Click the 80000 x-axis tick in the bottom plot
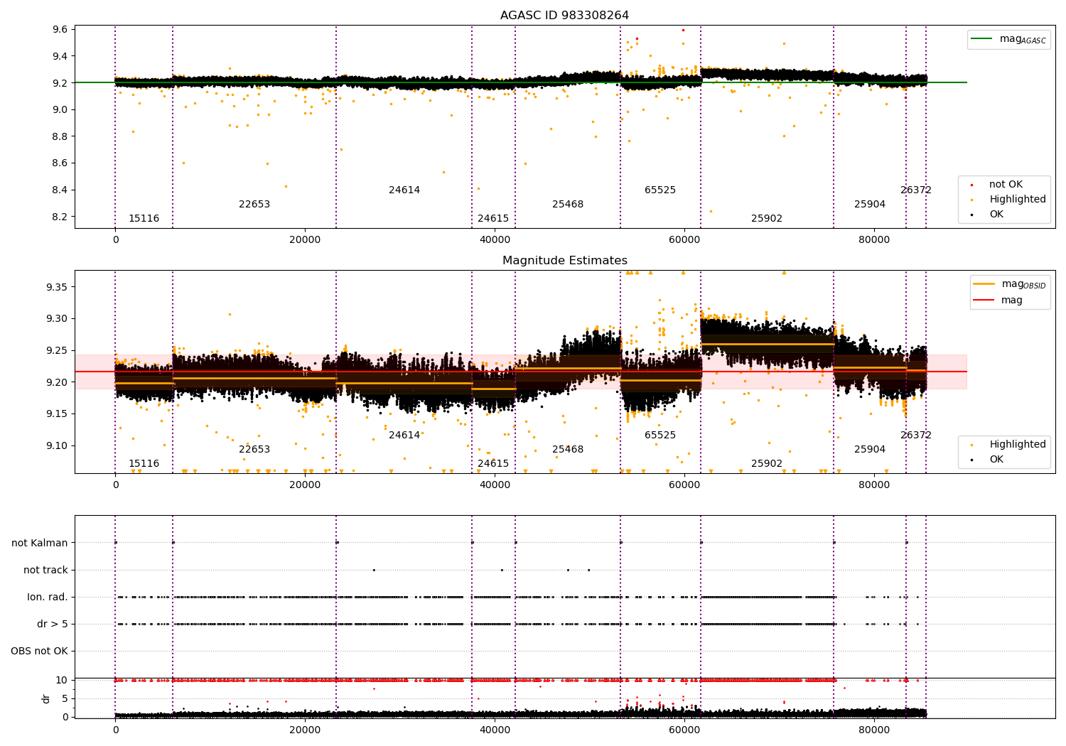 tap(873, 730)
